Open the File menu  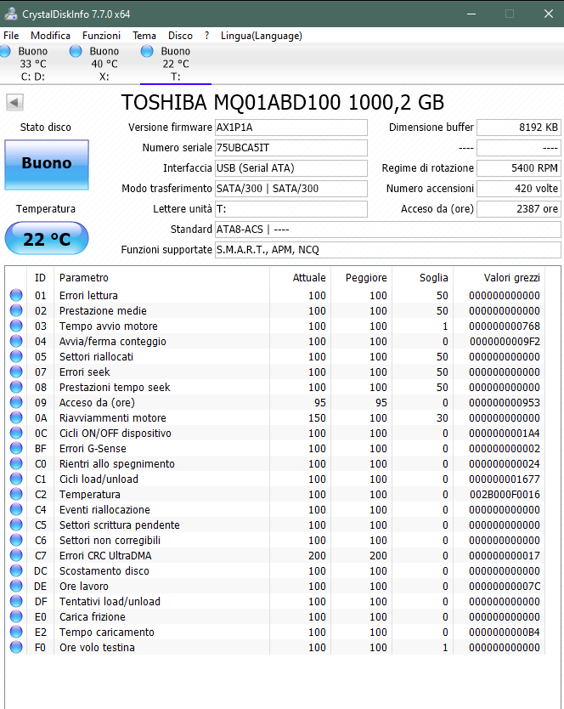(x=11, y=35)
